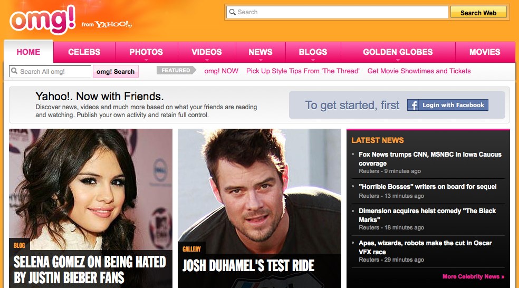The width and height of the screenshot is (519, 288).
Task: Read the Fox News Iowa Caucus headline
Action: (429, 159)
